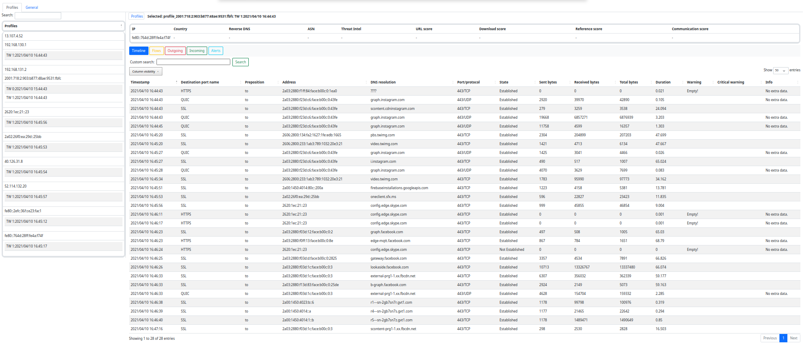Sort by Destination port name column
The height and width of the screenshot is (344, 805).
point(200,82)
